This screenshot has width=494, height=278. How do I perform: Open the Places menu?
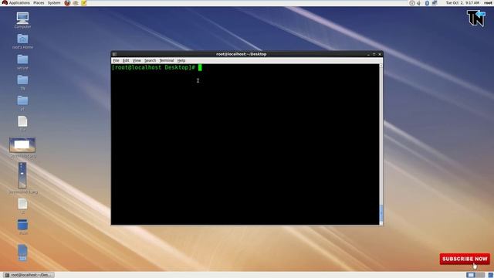39,3
